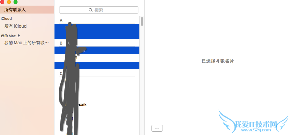290x135 pixels.
Task: Click the contact list scrollbar thumb
Action: [x=142, y=21]
